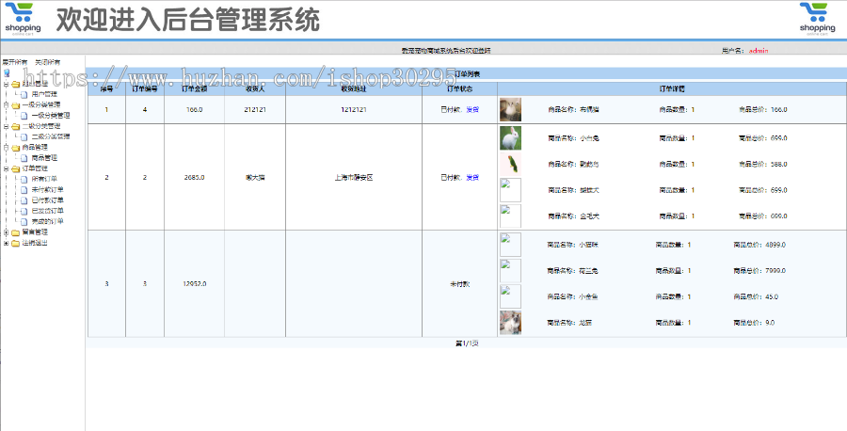The width and height of the screenshot is (847, 431).
Task: Collapse the 二级分类管理 tree node
Action: tap(6, 126)
